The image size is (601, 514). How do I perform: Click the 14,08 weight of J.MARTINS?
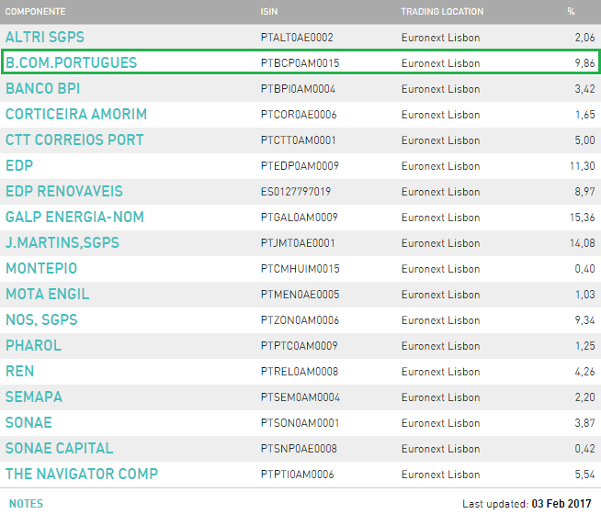pos(583,243)
